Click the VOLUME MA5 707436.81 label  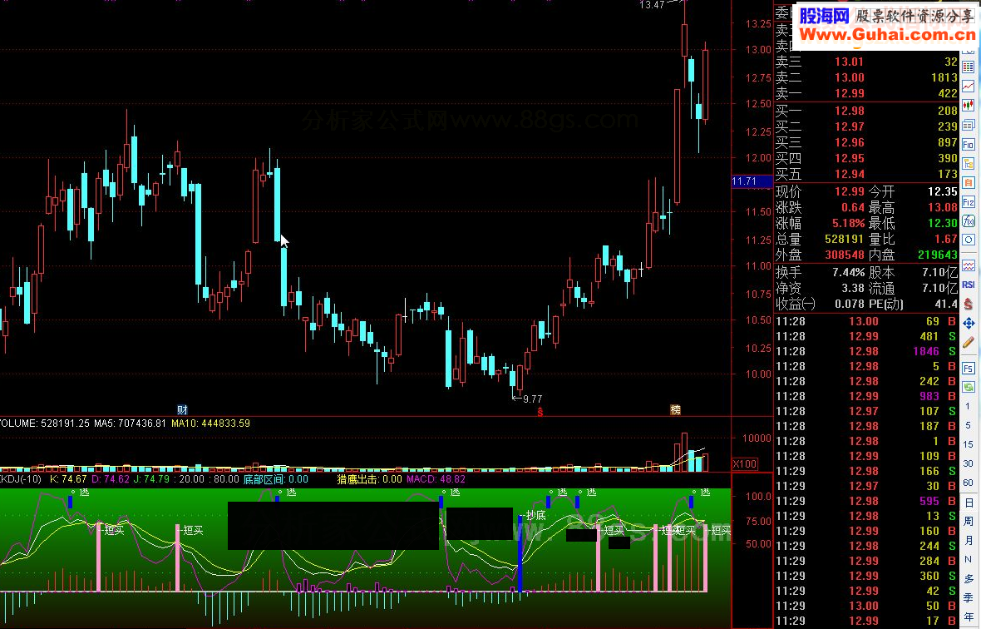tap(131, 423)
